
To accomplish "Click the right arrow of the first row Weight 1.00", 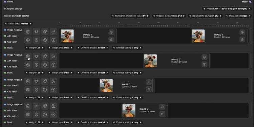I will click(43, 48).
